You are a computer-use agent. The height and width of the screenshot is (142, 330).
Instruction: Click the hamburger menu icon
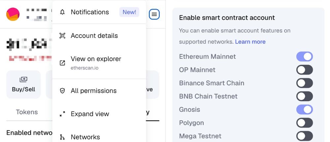[154, 14]
